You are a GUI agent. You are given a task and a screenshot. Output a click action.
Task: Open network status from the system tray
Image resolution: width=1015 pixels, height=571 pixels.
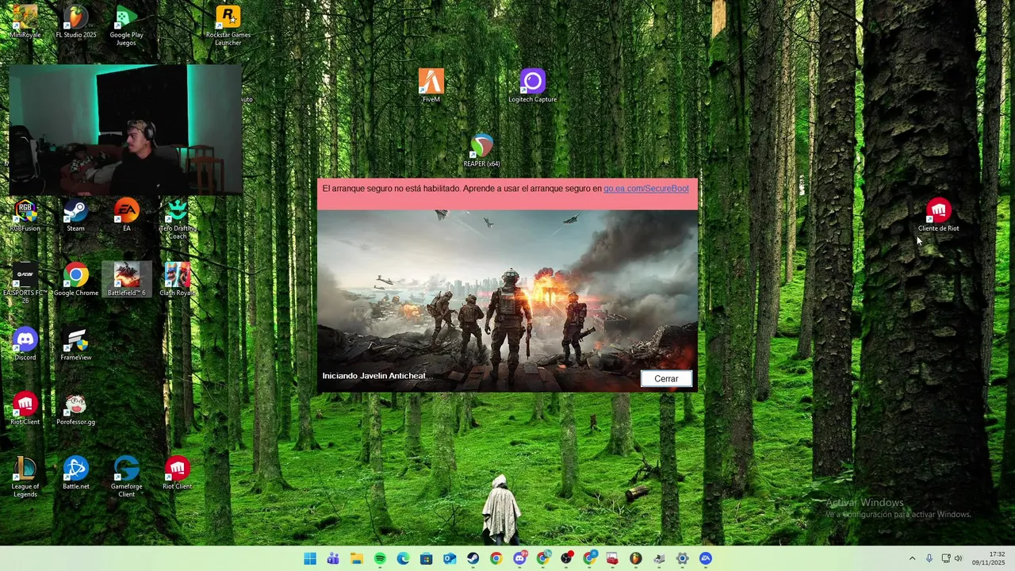point(946,558)
